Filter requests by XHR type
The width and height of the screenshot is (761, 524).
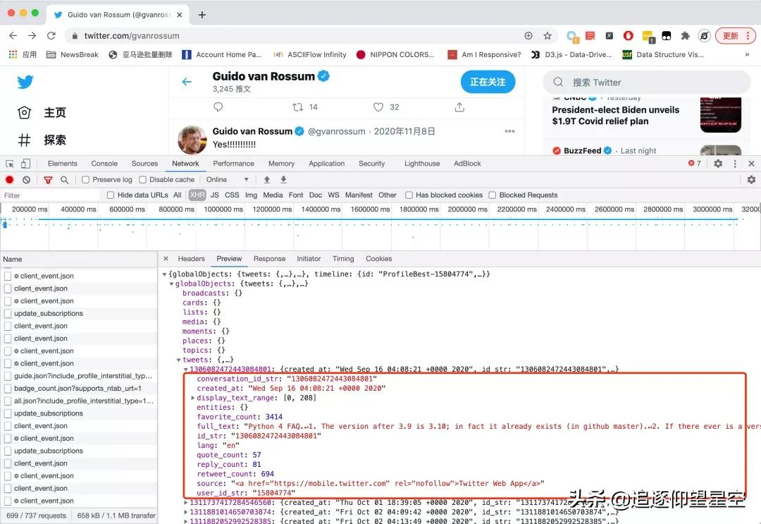click(x=197, y=195)
